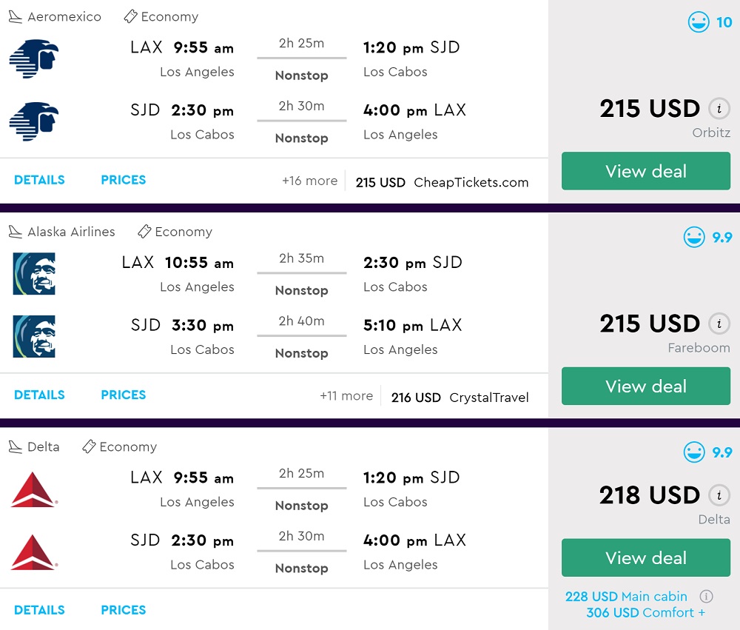Screen dimensions: 740x630
Task: Click the Aeromexico airline logo on outbound flight
Action: click(x=34, y=59)
